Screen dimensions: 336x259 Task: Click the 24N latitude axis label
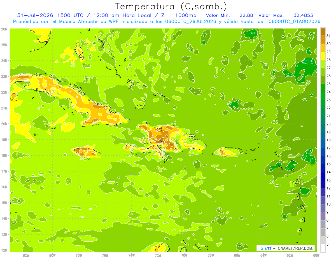tap(4, 61)
